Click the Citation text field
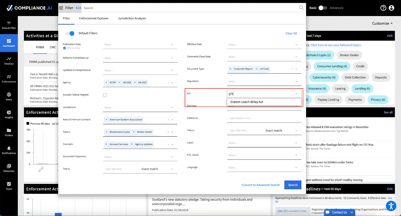 [x=264, y=118]
